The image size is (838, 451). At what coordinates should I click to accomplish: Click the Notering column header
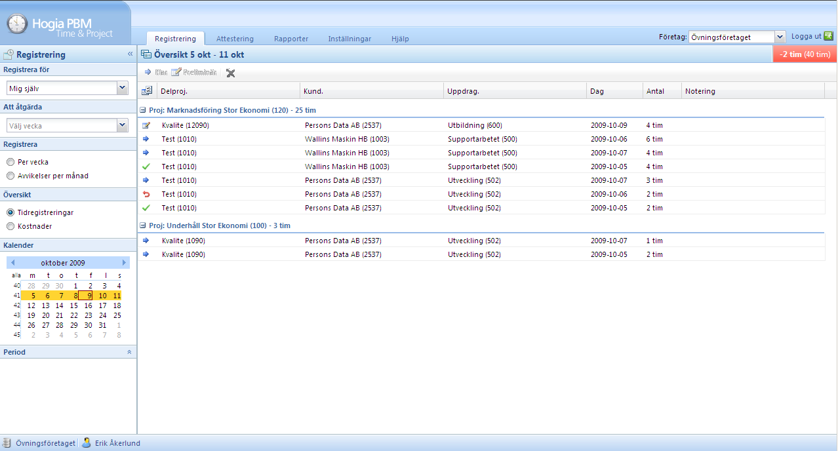pos(753,91)
